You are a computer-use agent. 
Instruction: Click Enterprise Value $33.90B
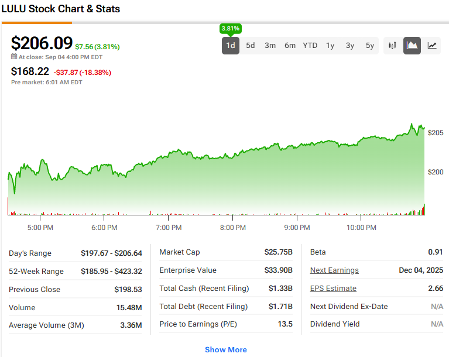pyautogui.click(x=278, y=270)
